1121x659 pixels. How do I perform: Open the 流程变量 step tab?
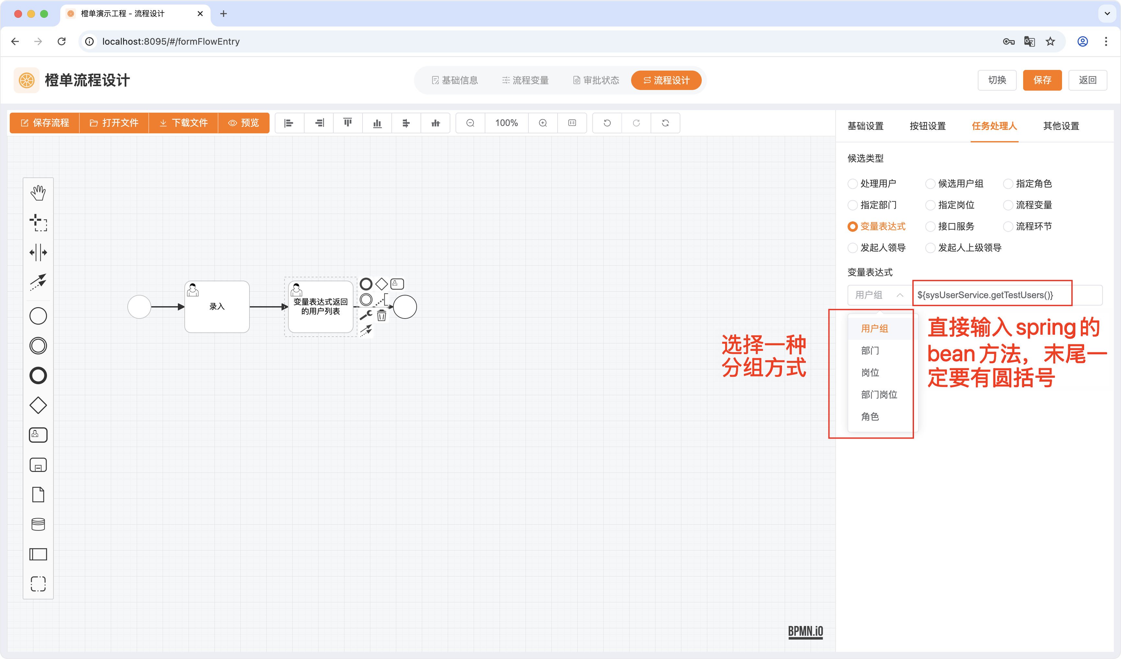526,80
